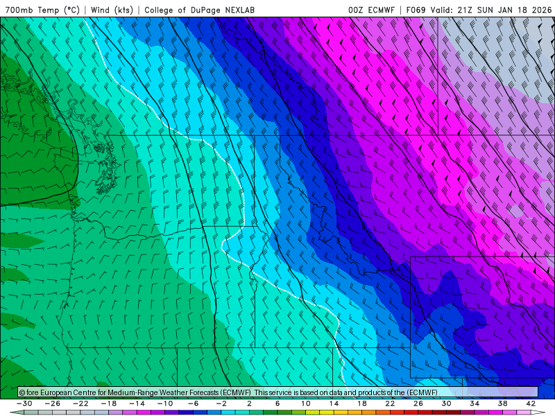Click the −6 color scale label
The image size is (555, 416).
(x=194, y=404)
